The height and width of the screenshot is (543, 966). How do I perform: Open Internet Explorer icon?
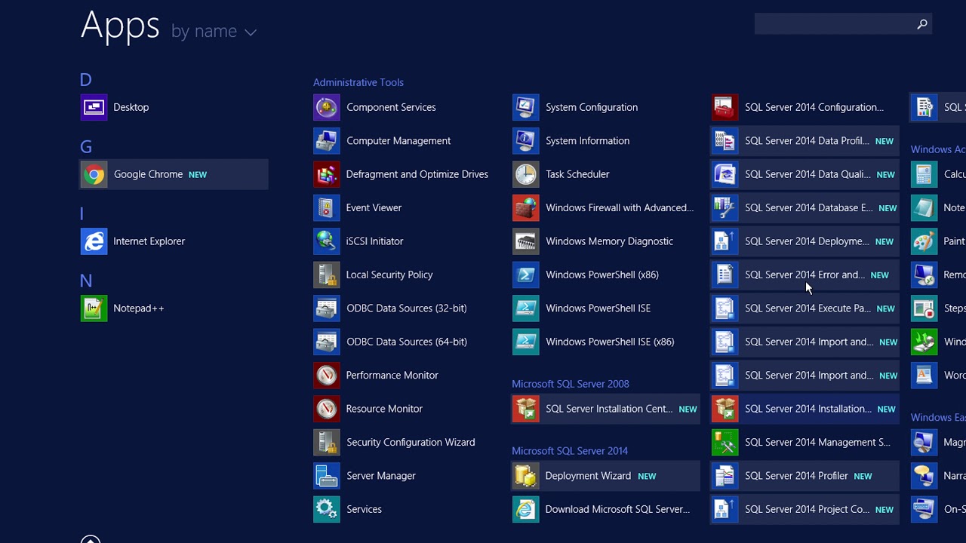[x=94, y=241]
